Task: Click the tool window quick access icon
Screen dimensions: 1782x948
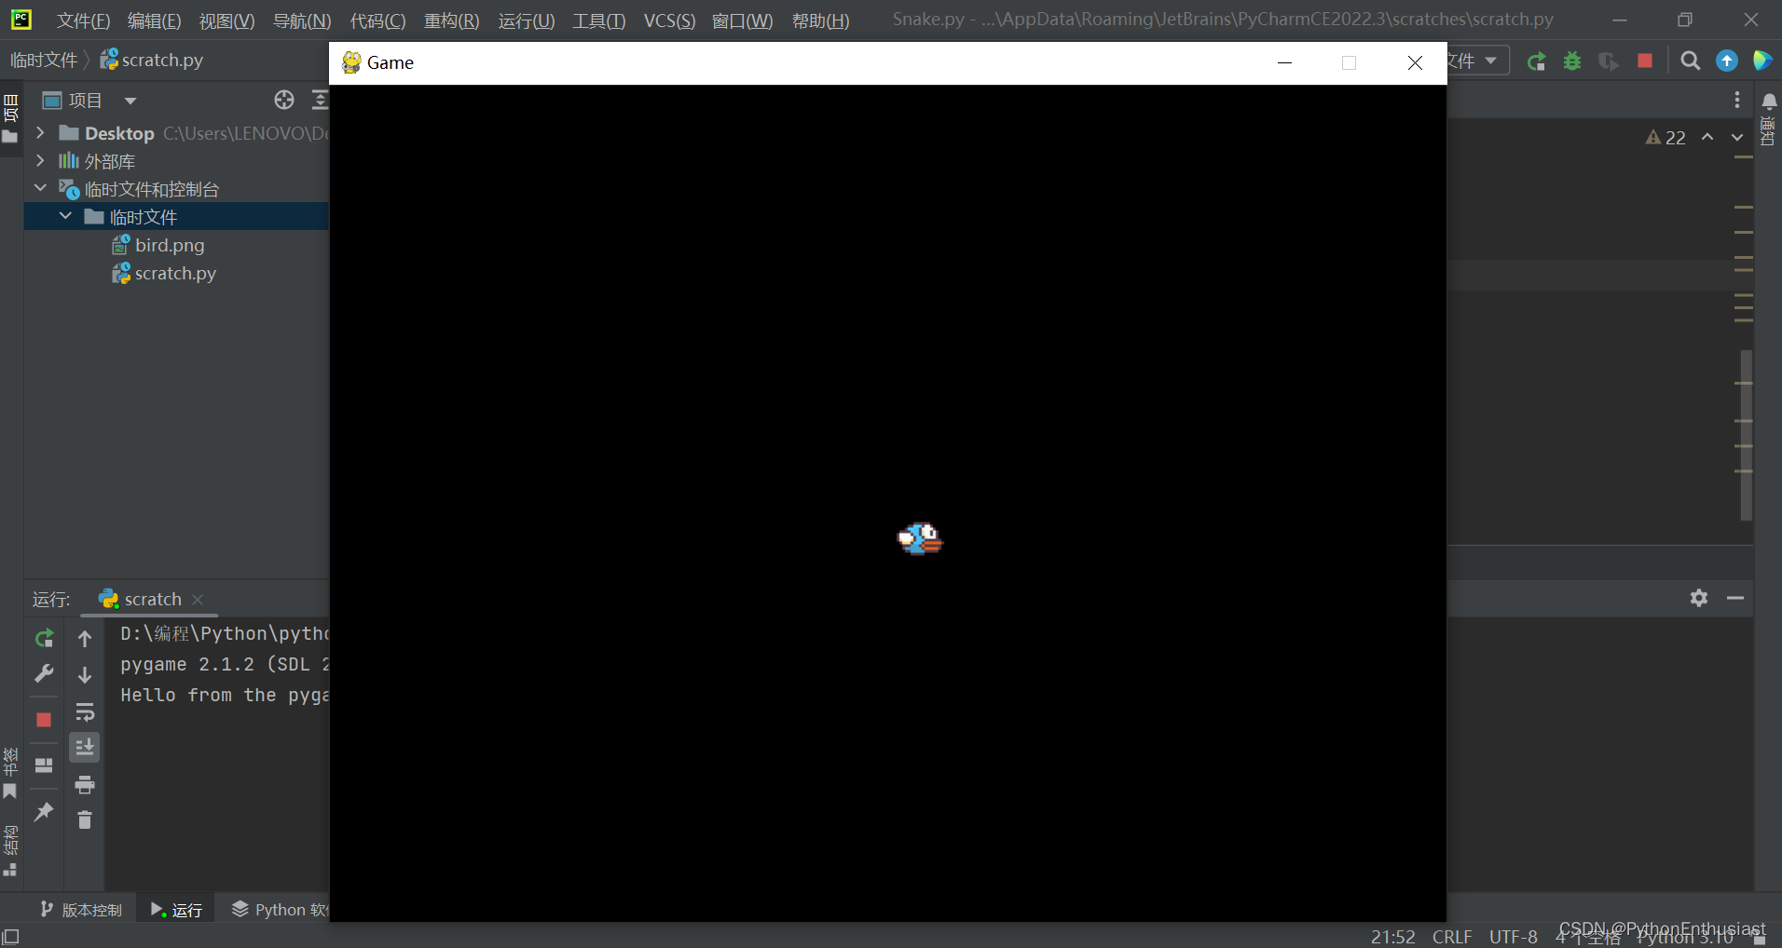Action: pyautogui.click(x=10, y=937)
